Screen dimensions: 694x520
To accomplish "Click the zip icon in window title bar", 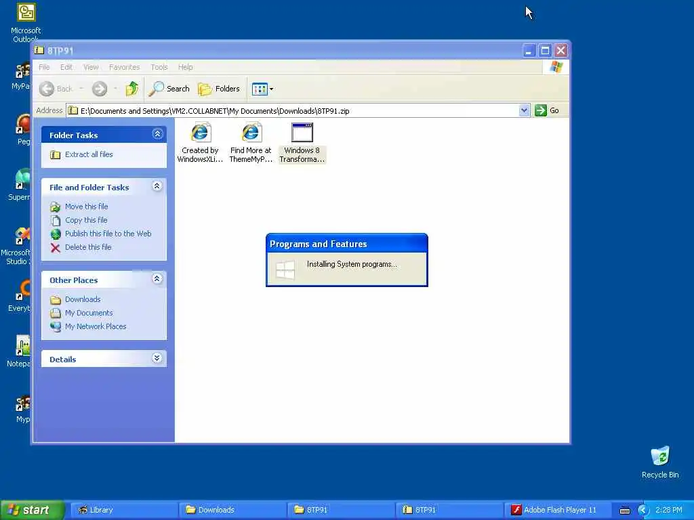I will click(39, 50).
